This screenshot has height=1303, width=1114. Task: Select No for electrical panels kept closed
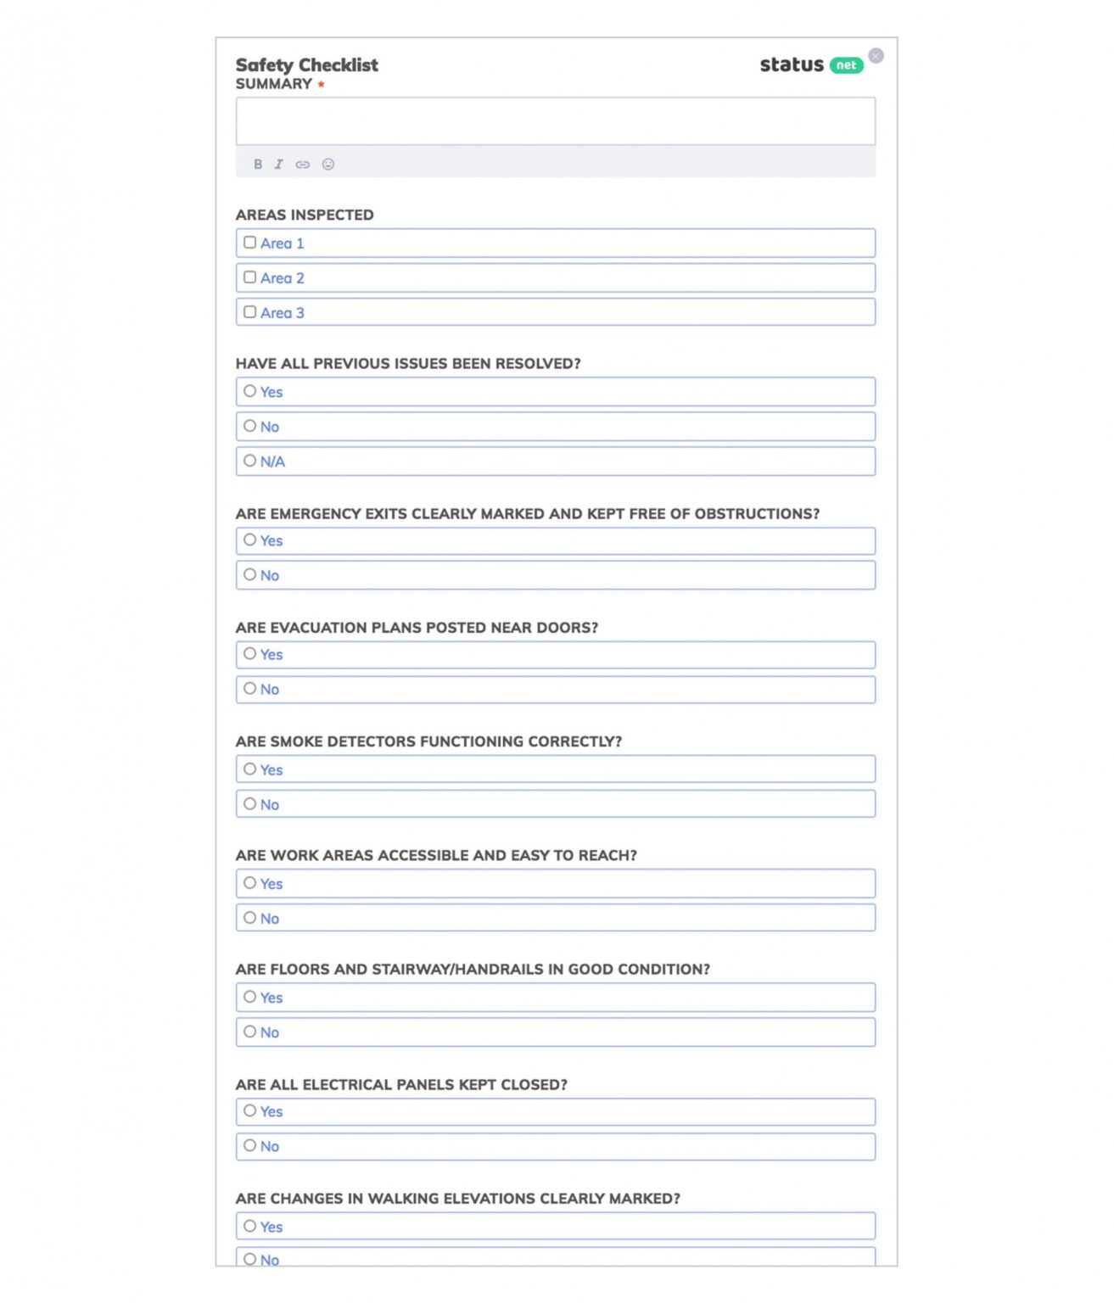click(249, 1145)
